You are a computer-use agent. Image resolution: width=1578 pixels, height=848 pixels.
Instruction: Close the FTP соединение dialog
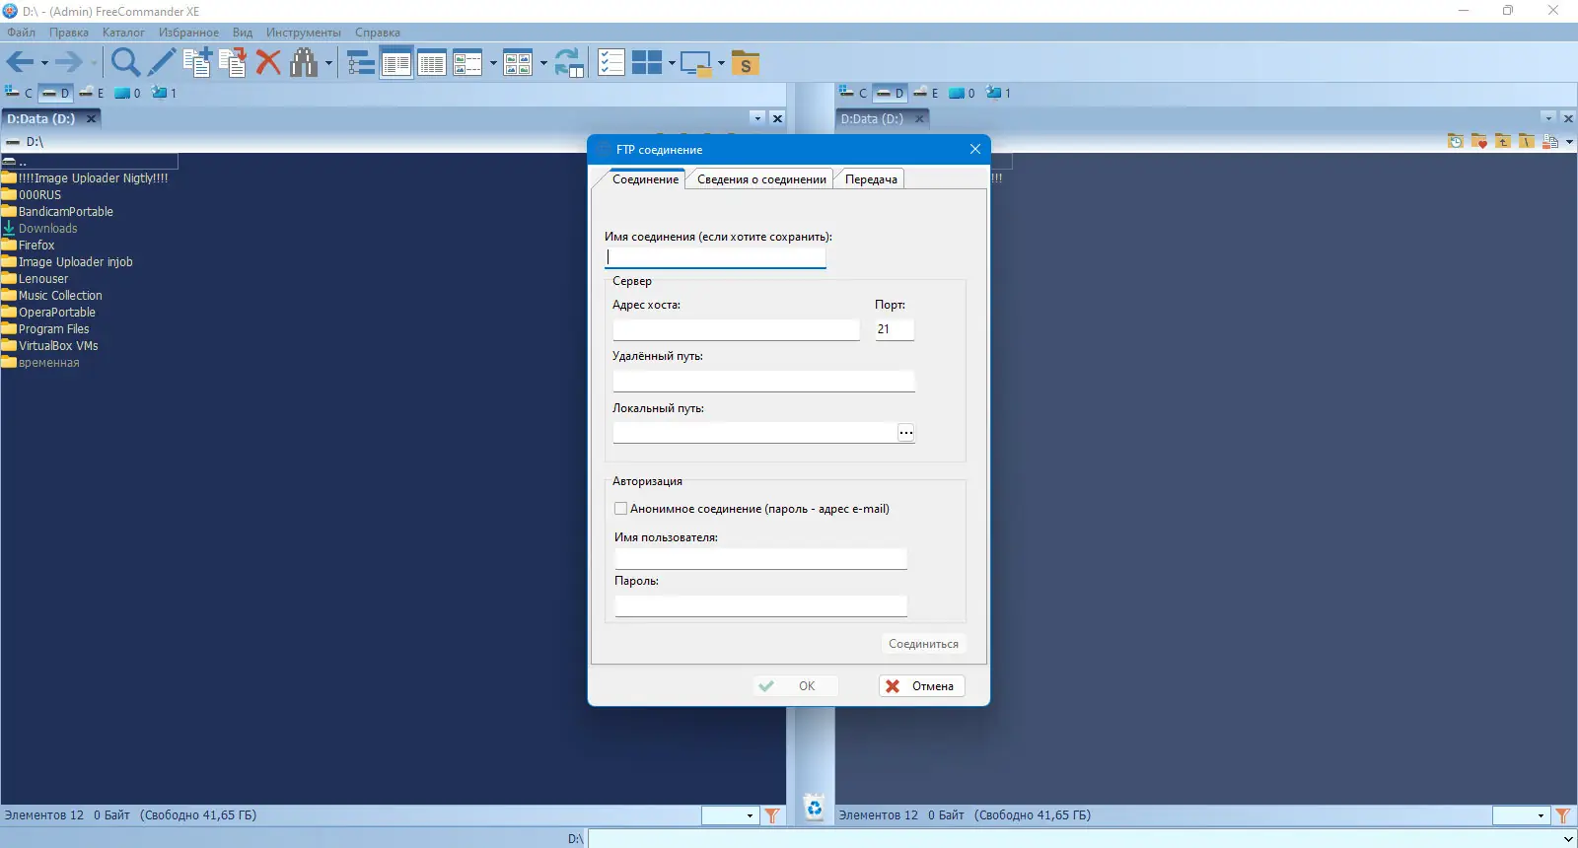coord(975,149)
